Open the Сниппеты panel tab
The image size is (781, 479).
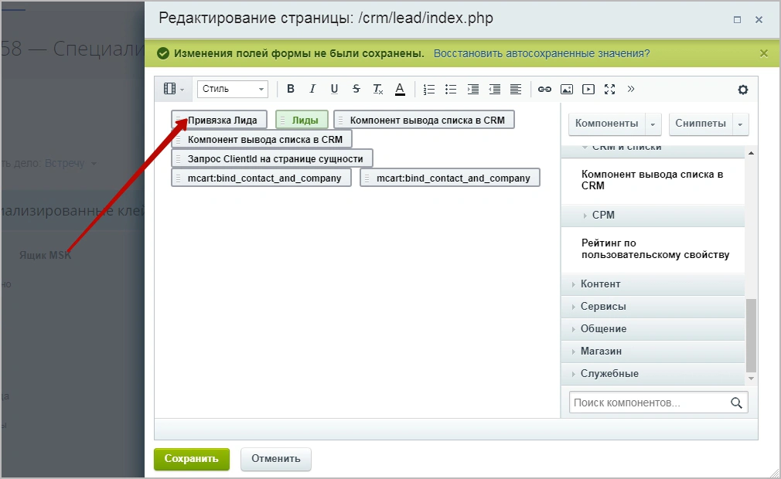point(701,124)
